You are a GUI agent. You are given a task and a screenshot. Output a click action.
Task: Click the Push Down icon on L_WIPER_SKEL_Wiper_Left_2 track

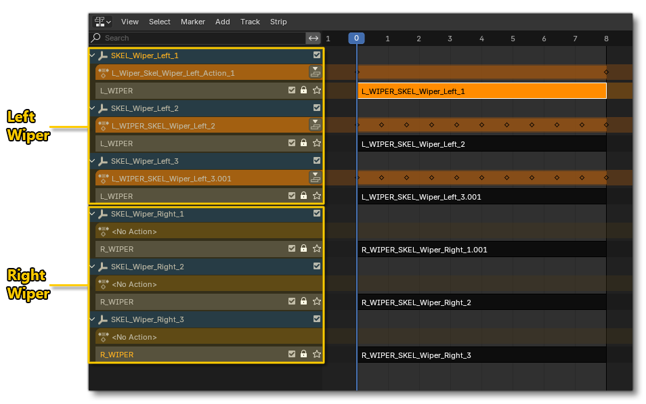pyautogui.click(x=316, y=125)
